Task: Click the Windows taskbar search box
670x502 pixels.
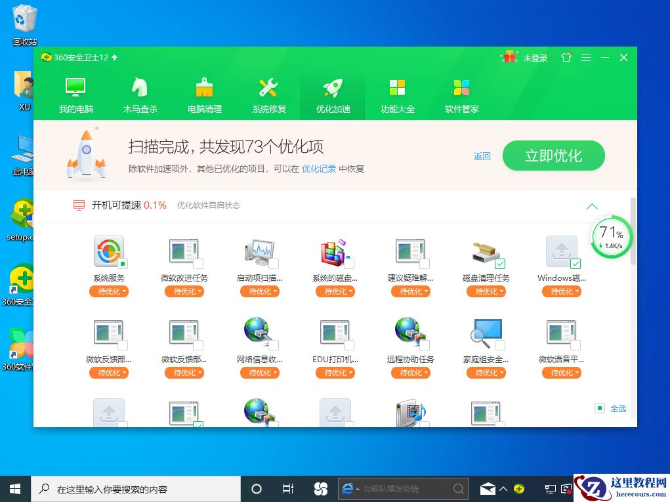Action: coord(131,488)
